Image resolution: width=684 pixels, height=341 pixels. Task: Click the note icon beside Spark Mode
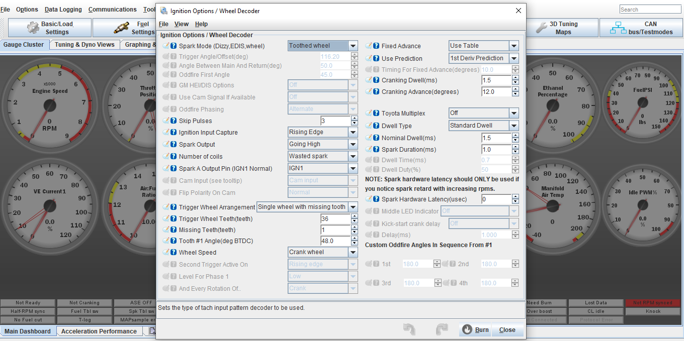pos(166,46)
